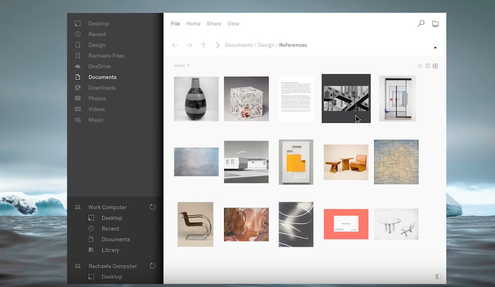Switch to column view layout
Viewport: 495px width, 287px height.
tap(428, 66)
